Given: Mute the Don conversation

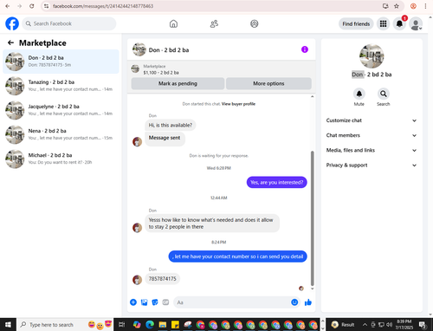Looking at the screenshot, I should [x=359, y=94].
